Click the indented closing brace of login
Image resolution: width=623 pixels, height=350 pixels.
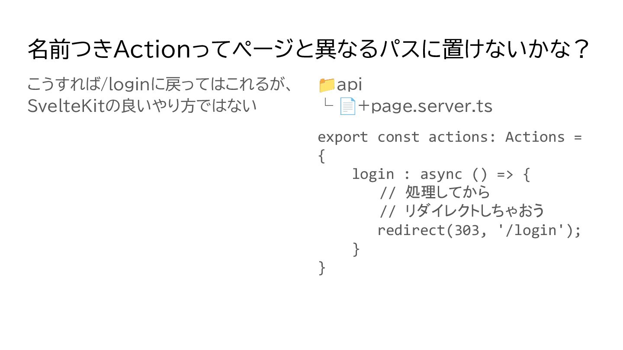[x=356, y=249]
